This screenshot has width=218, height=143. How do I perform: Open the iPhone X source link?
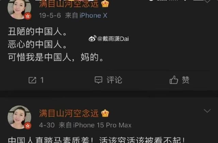[93, 15]
